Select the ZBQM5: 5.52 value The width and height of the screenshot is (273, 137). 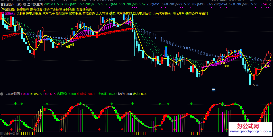point(136,4)
